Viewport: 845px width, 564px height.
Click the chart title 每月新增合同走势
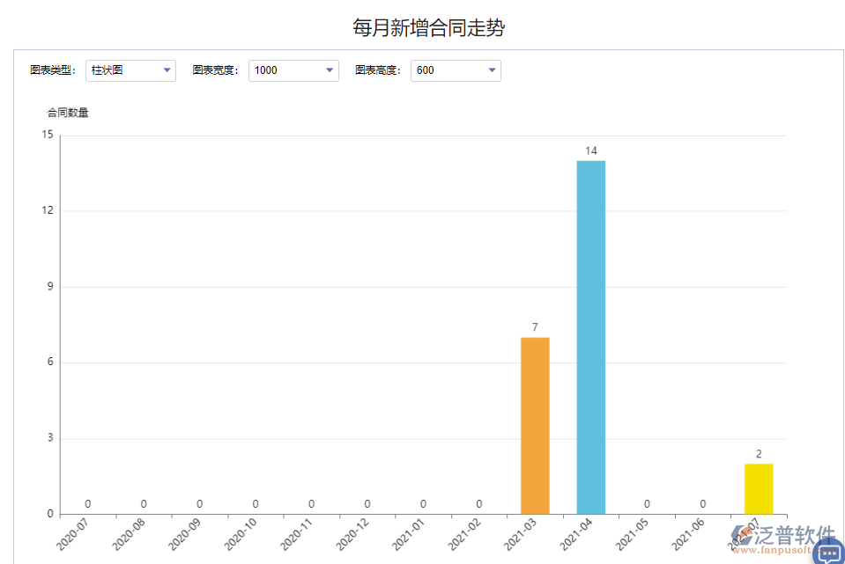click(x=428, y=27)
